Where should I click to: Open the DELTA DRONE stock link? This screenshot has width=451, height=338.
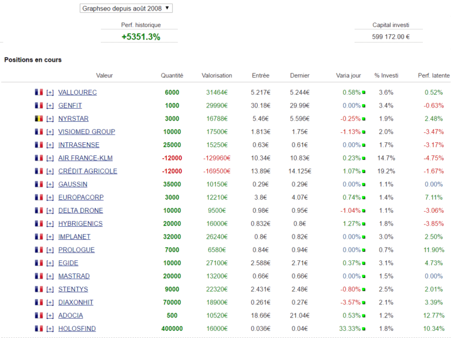80,210
